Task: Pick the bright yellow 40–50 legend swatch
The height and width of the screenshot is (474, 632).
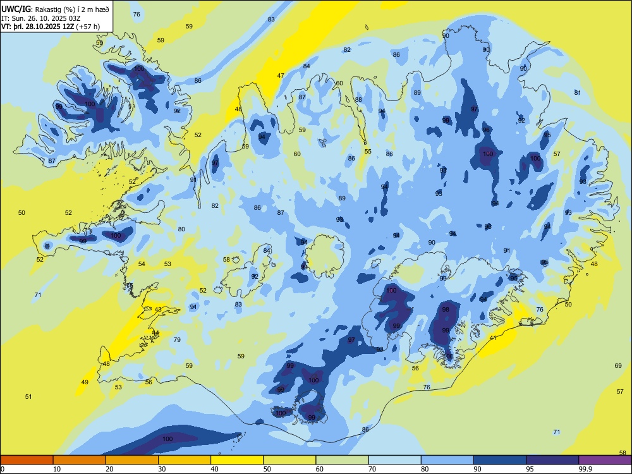Action: [x=237, y=460]
